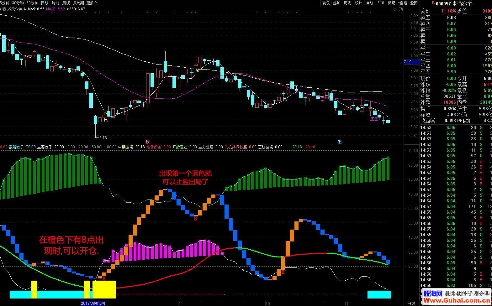Click the 100.00 scale label on the indicator axis
492x306 pixels.
[x=412, y=151]
